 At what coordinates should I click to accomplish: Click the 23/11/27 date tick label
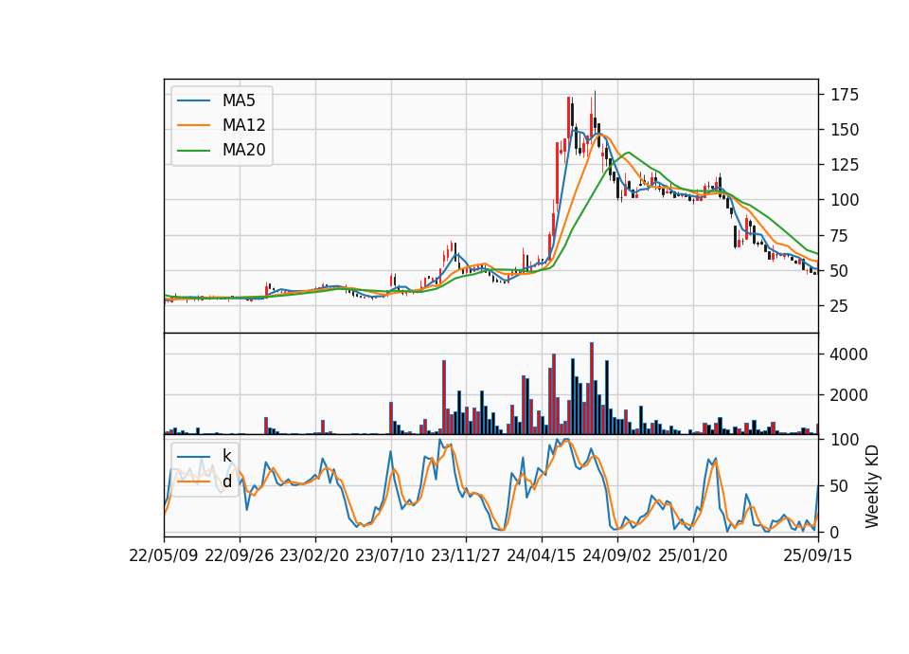466,555
